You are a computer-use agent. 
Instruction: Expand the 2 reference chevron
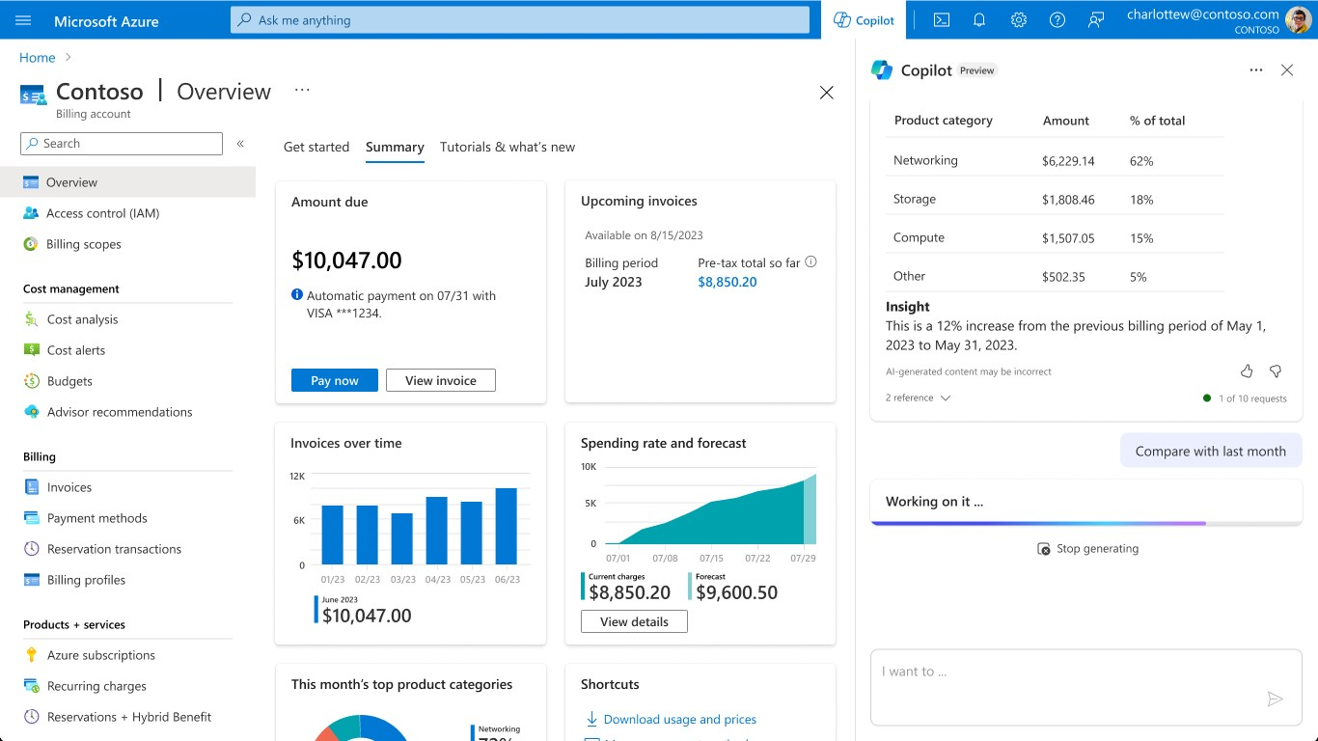945,398
